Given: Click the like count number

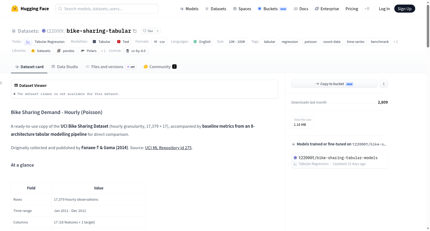Looking at the screenshot, I should point(157,31).
